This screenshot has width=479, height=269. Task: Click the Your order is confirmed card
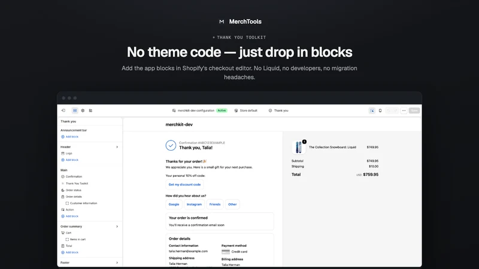coord(220,221)
